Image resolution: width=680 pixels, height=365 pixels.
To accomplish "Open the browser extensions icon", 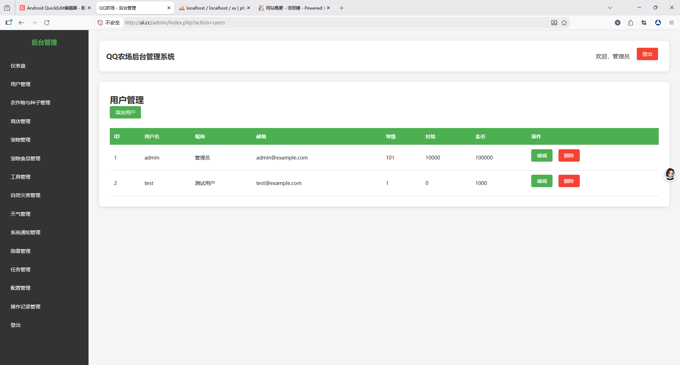I will click(630, 23).
